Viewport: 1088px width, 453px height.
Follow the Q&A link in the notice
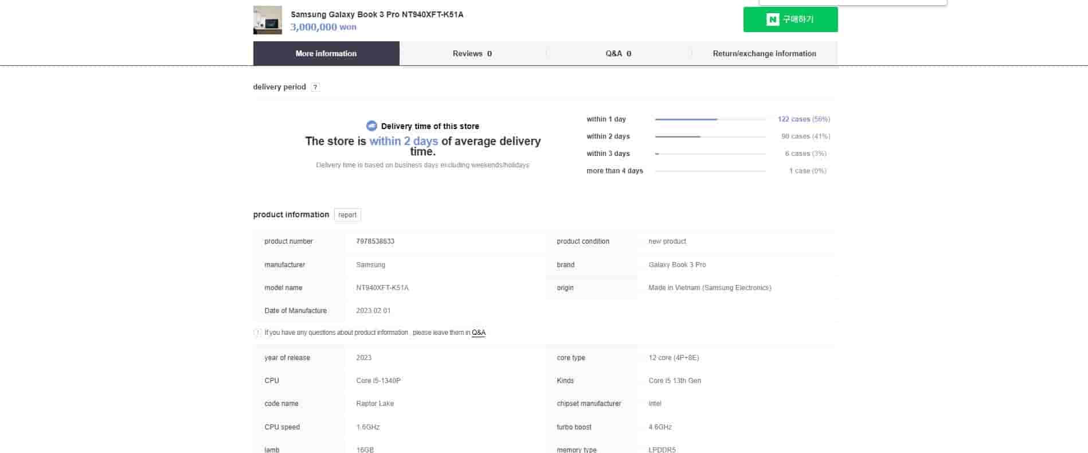tap(478, 333)
